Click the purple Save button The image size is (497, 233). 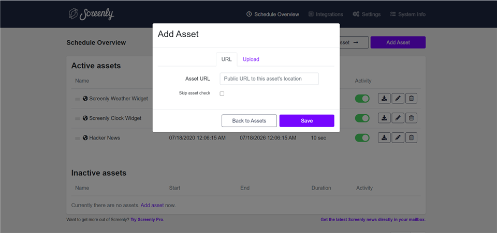[306, 121]
